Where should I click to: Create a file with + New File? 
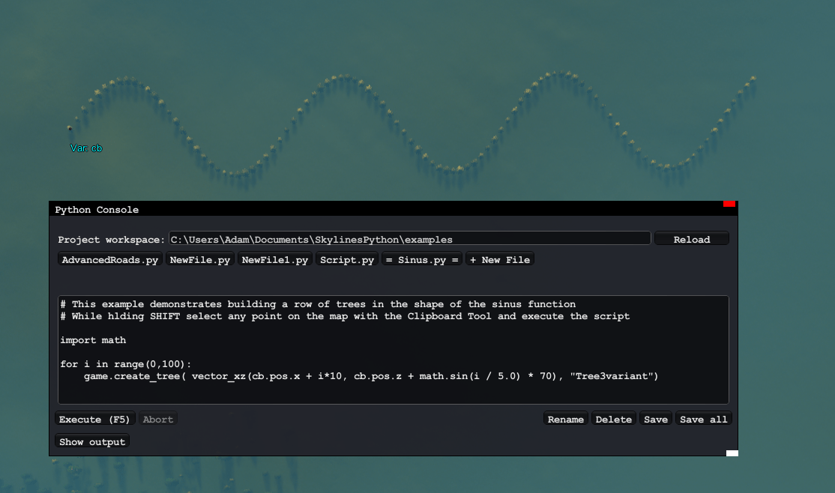tap(499, 260)
